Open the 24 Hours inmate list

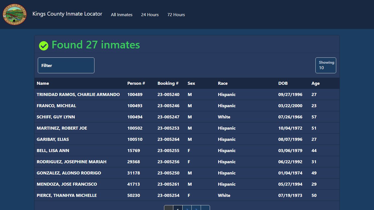tap(150, 15)
